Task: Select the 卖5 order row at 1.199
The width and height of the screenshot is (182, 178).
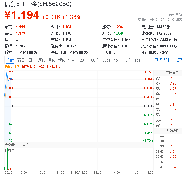Action: pos(168,78)
